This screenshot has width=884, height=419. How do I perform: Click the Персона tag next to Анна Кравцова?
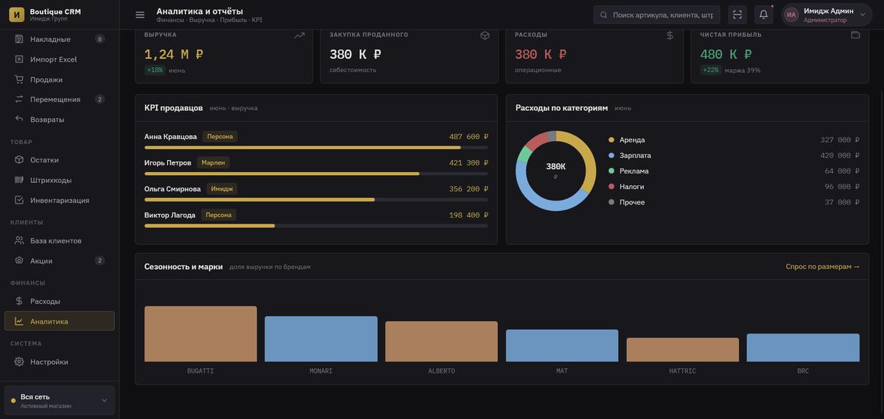[220, 137]
